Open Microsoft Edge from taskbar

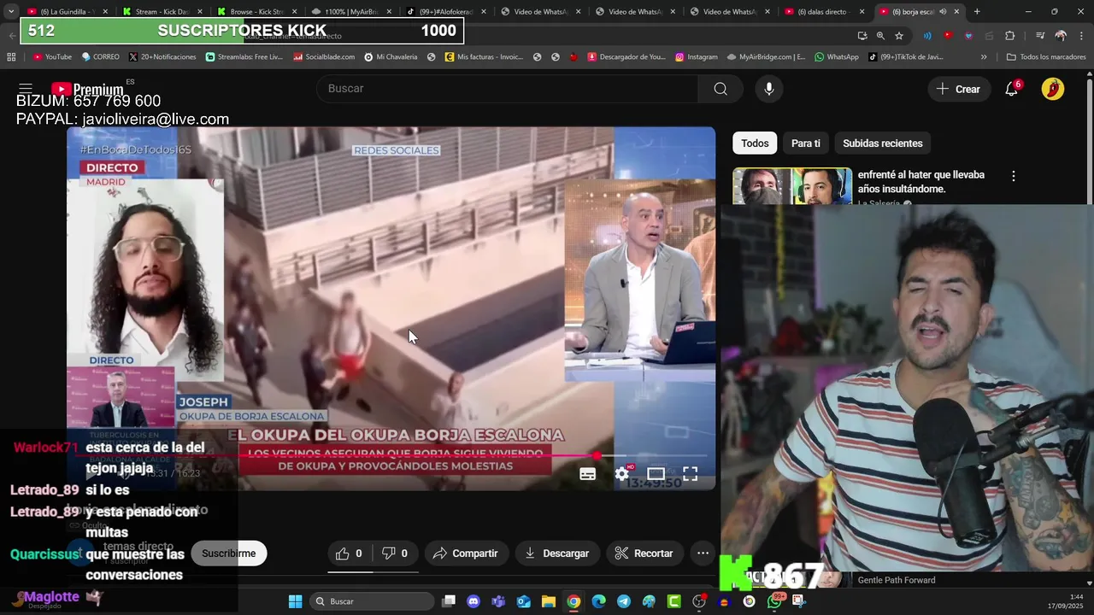click(598, 601)
